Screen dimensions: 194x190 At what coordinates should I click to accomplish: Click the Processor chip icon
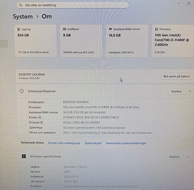coord(157,29)
